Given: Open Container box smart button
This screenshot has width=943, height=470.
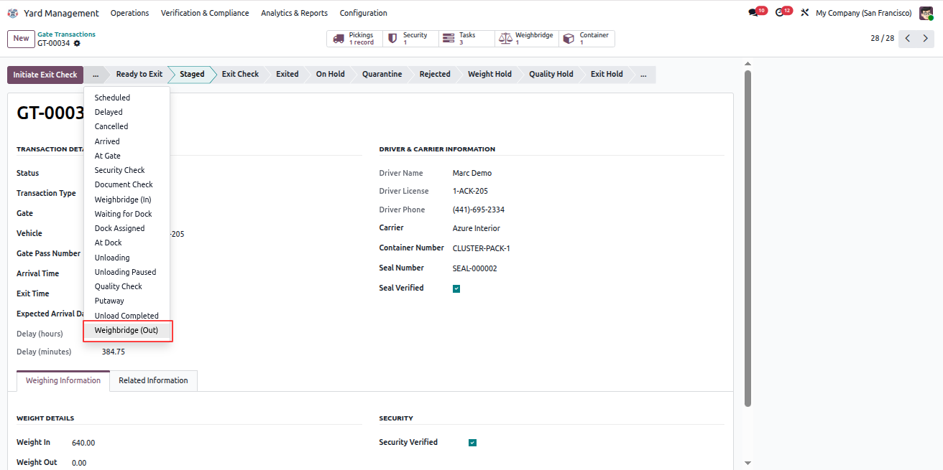Looking at the screenshot, I should (586, 39).
